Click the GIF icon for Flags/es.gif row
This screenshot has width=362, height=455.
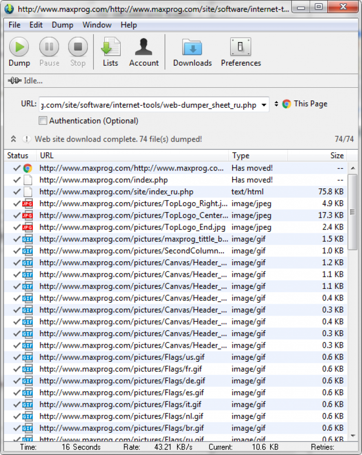[28, 393]
